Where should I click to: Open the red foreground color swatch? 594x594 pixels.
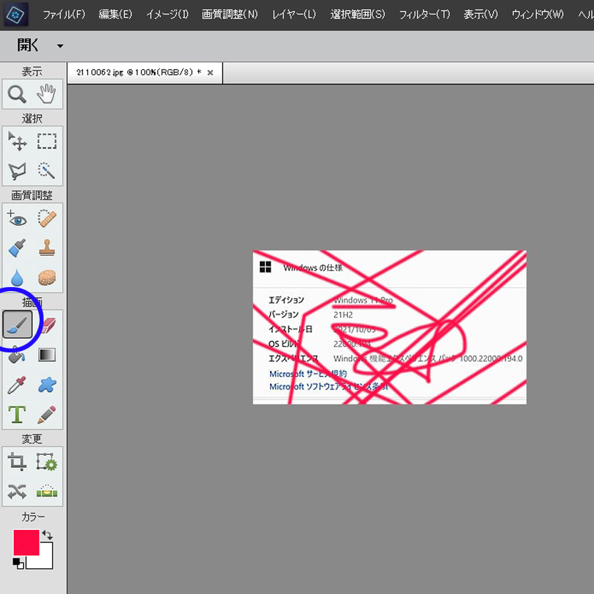[26, 542]
